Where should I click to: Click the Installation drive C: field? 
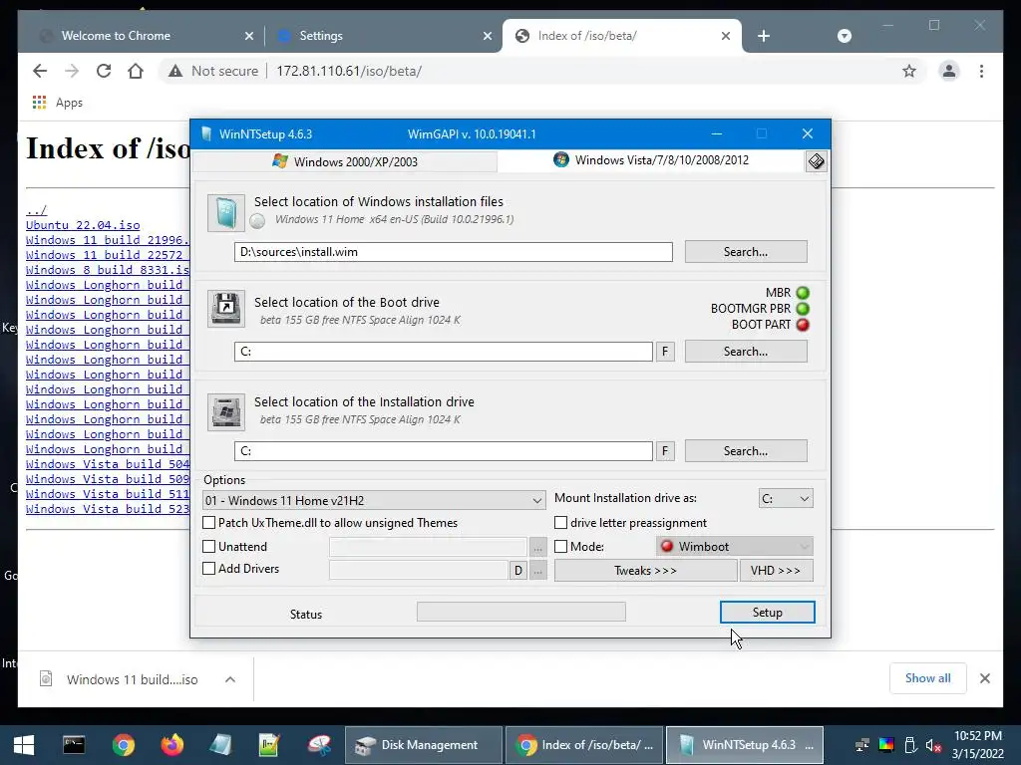[x=444, y=451]
